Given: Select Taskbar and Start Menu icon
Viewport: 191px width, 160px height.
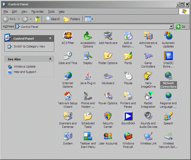Looking at the screenshot, I should 88,136.
